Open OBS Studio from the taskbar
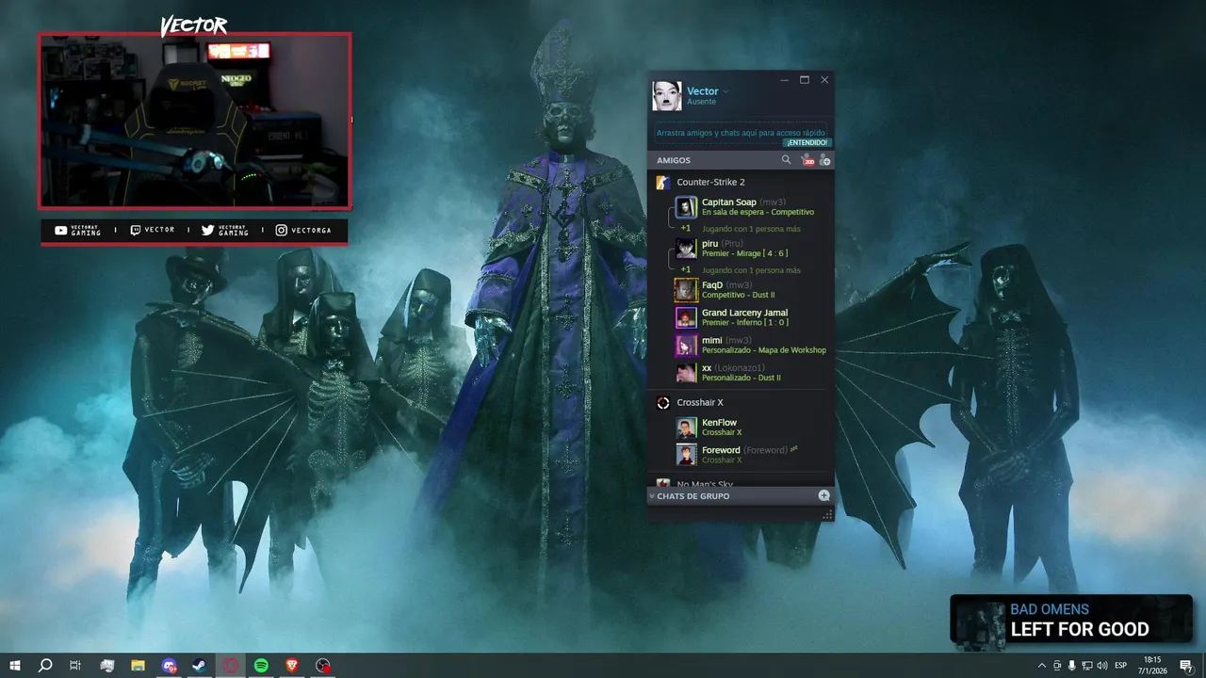This screenshot has height=678, width=1206. coord(323,665)
